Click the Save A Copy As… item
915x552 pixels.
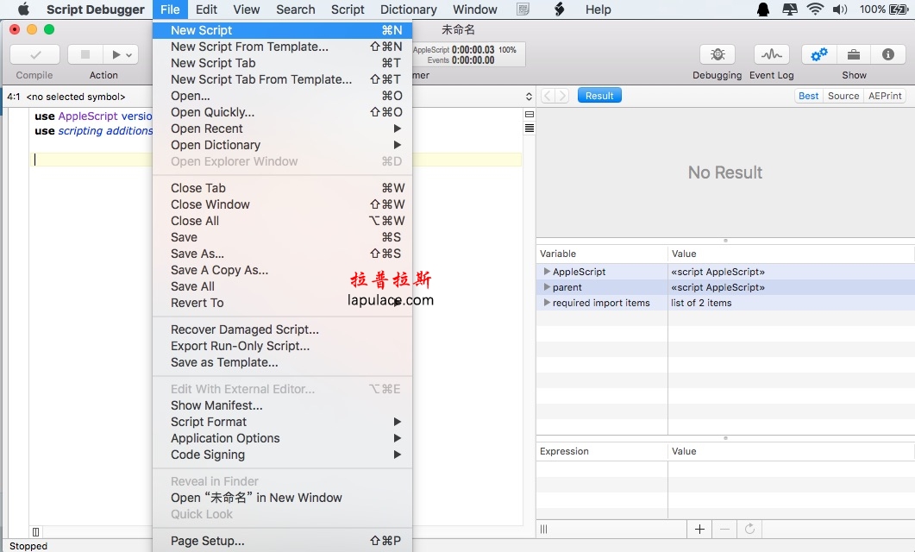pos(283,270)
